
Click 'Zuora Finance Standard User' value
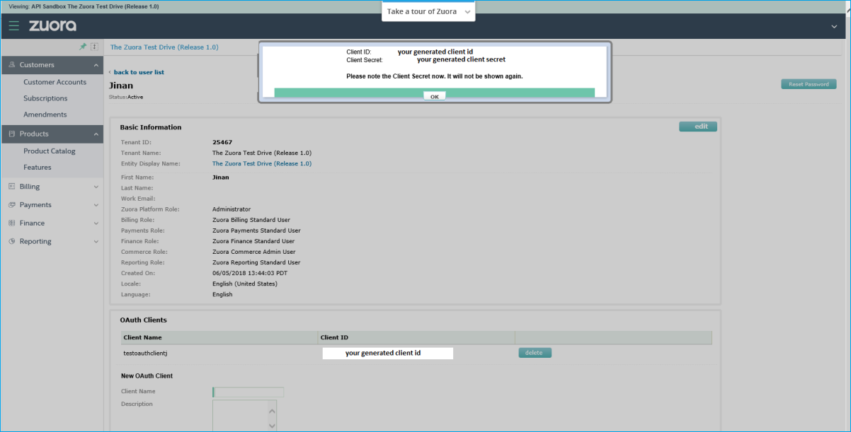[x=253, y=241]
